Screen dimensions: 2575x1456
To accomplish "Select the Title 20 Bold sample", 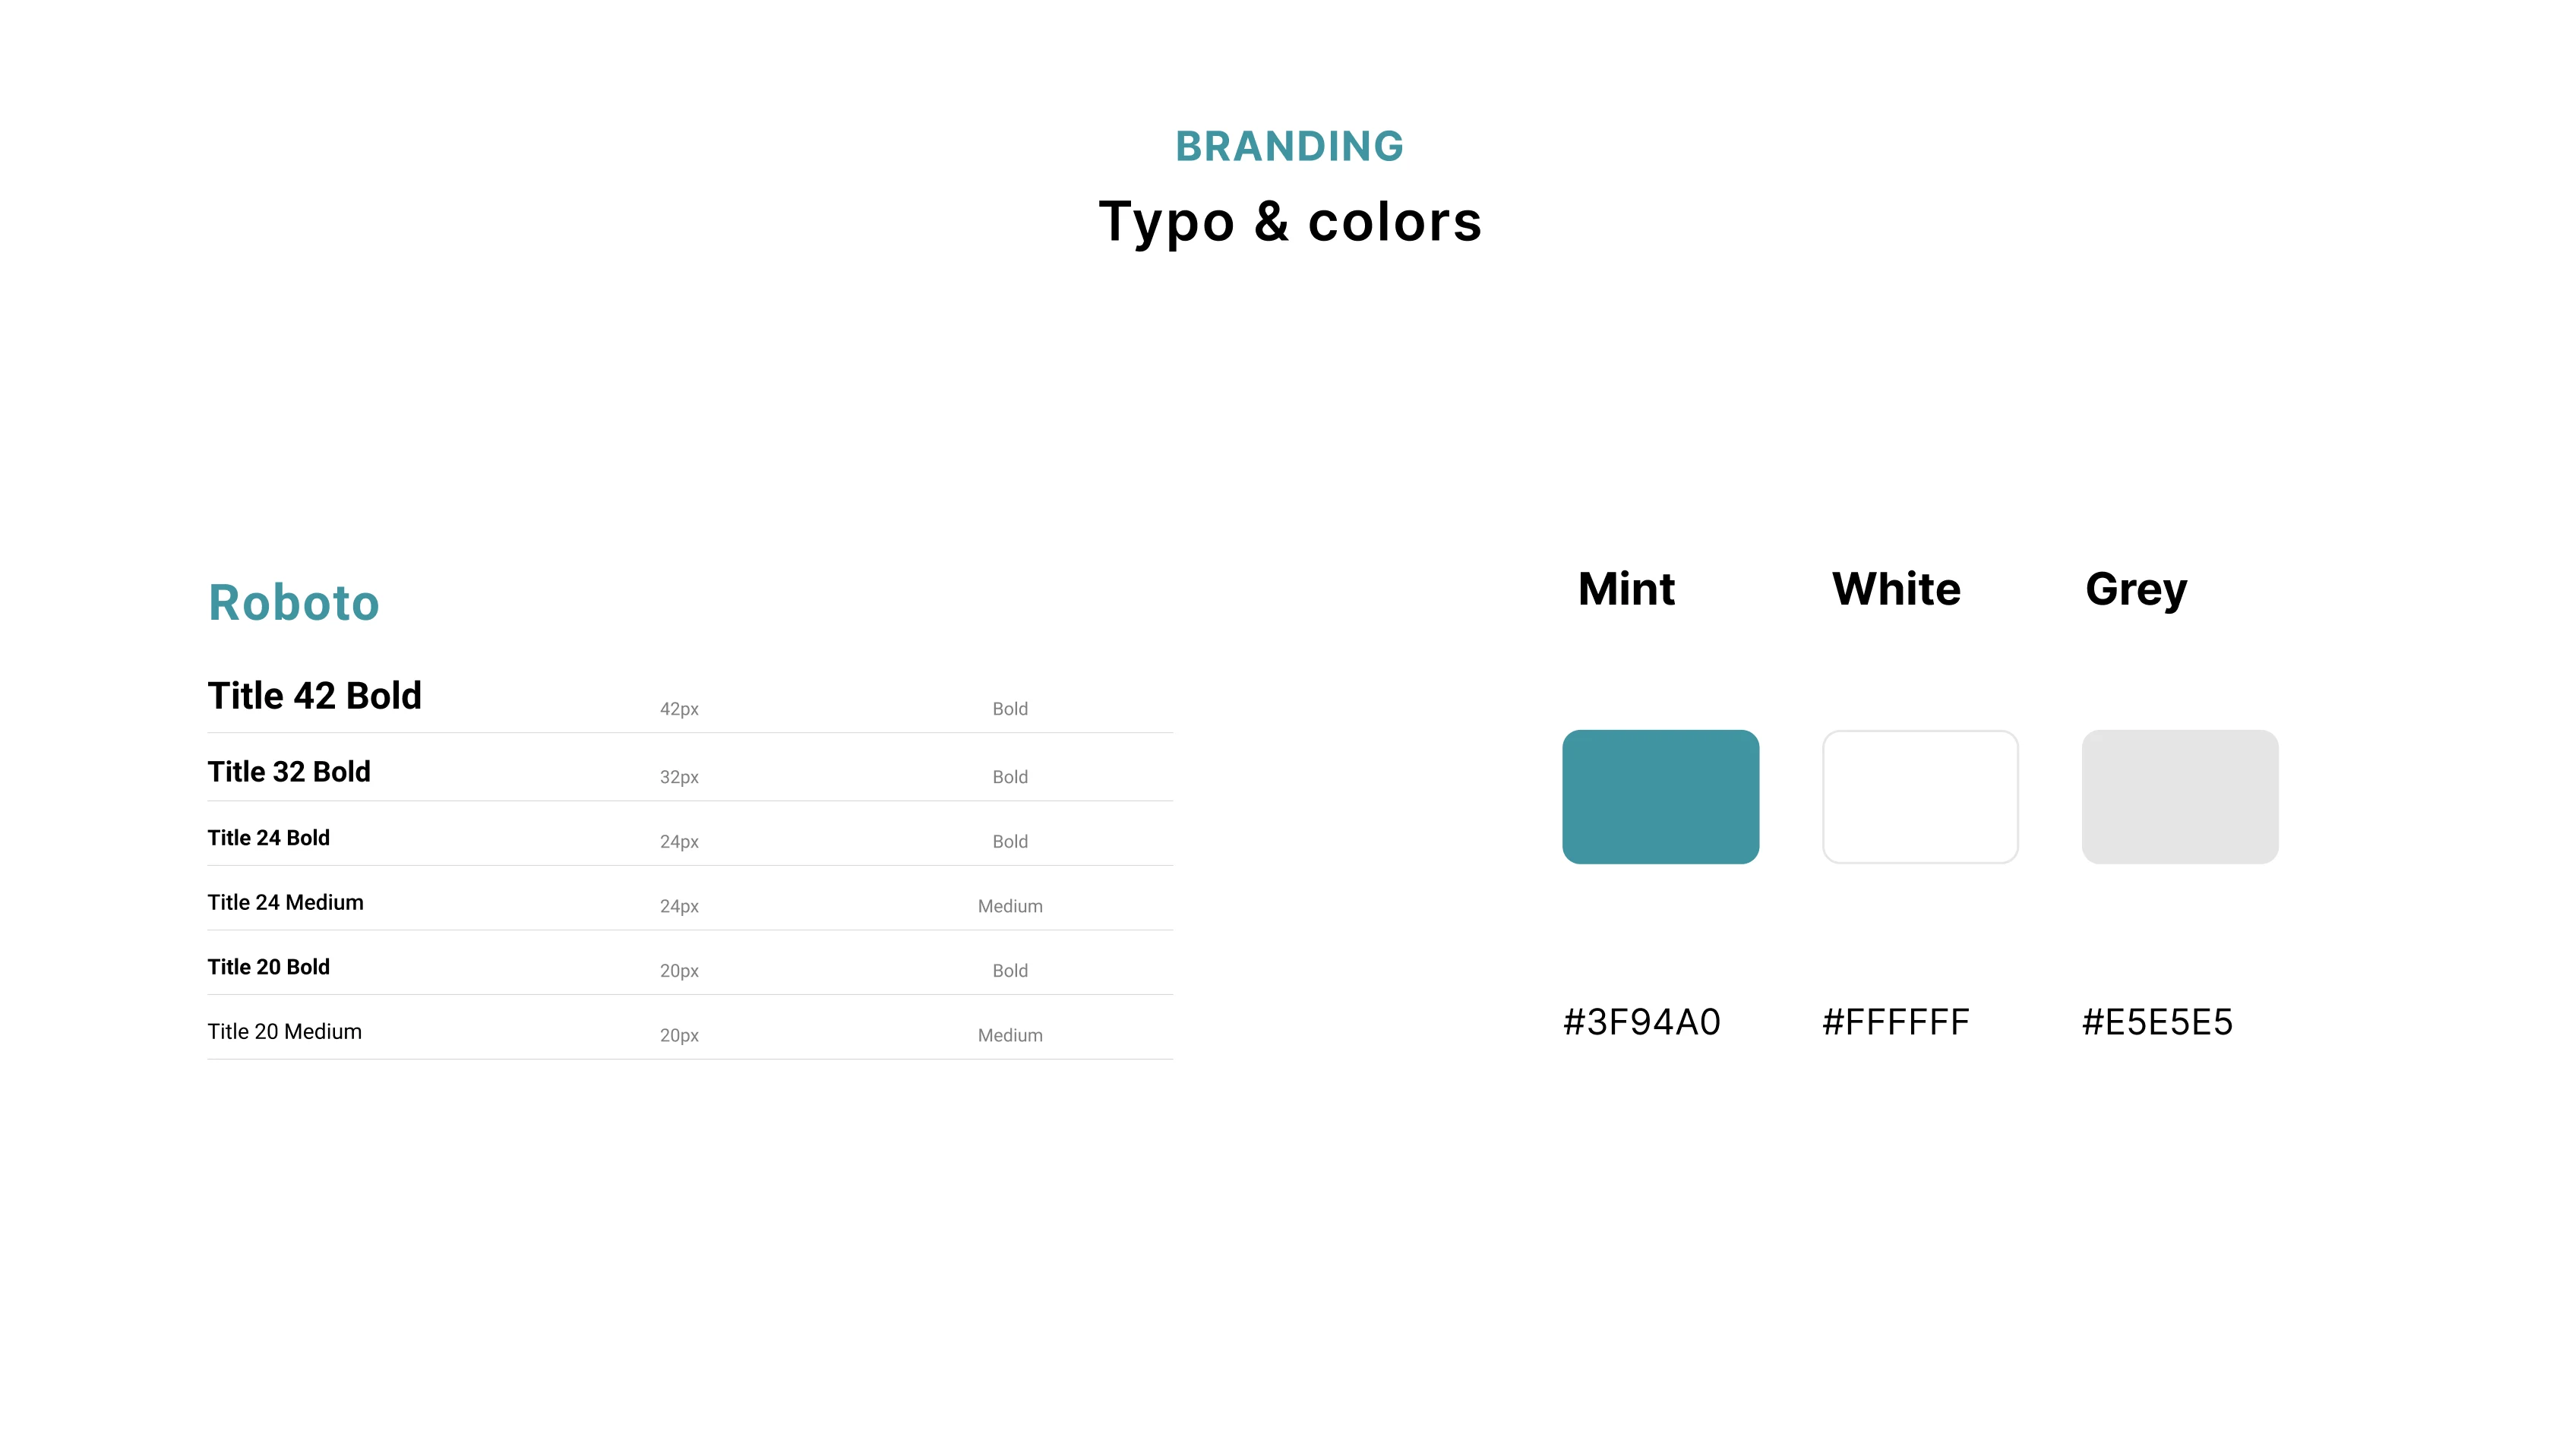I will 269,967.
